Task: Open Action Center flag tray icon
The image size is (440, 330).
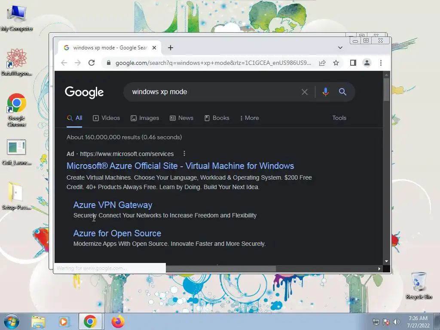Action: pos(386,322)
